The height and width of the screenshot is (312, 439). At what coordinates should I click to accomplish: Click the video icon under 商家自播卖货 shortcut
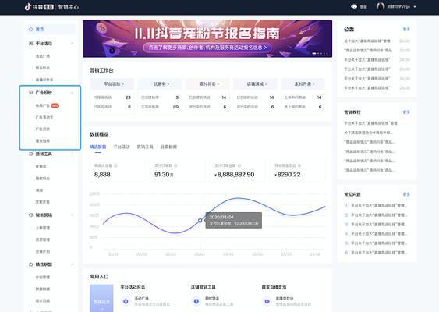pos(267,301)
